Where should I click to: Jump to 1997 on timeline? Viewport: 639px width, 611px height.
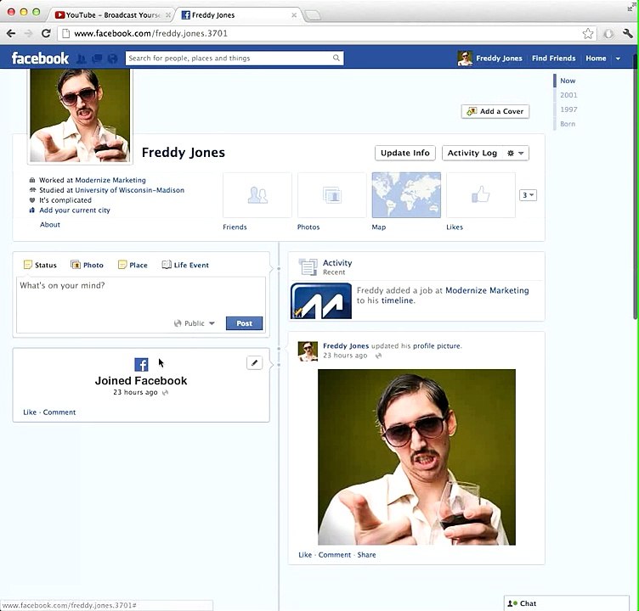point(568,109)
